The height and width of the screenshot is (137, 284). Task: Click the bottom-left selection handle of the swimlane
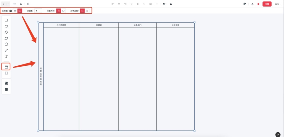click(38, 131)
